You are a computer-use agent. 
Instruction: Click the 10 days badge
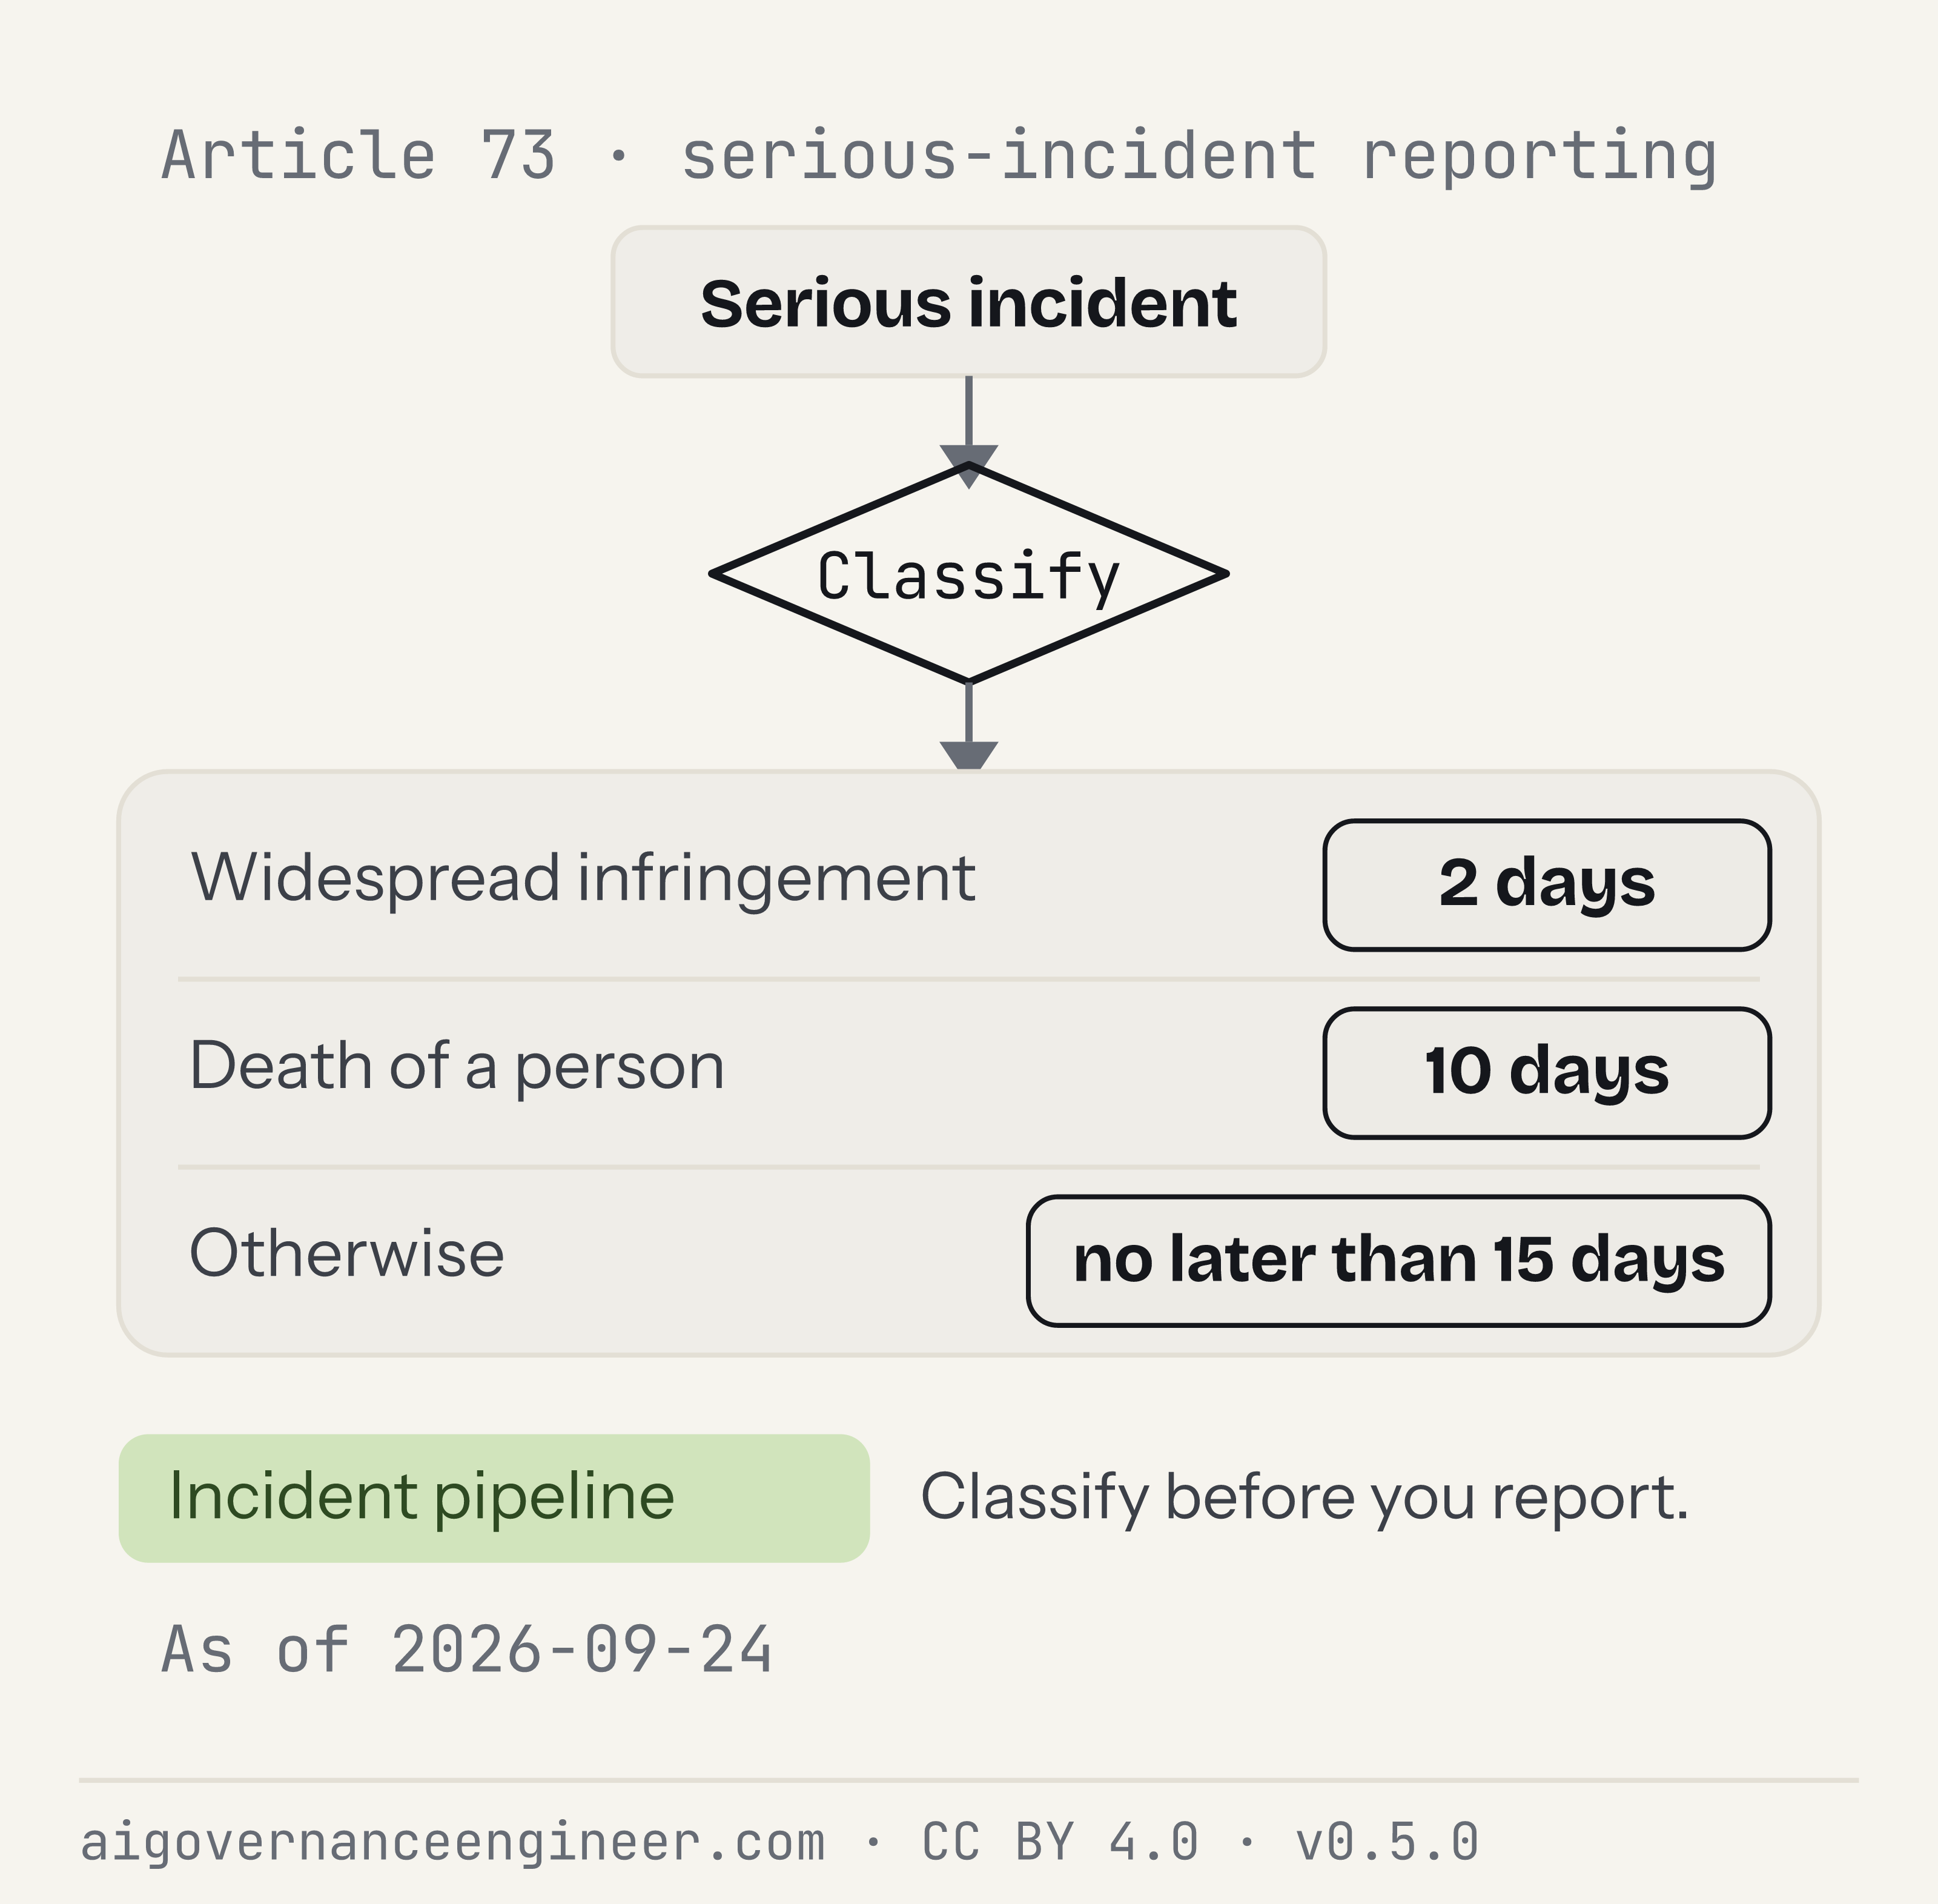1546,1073
